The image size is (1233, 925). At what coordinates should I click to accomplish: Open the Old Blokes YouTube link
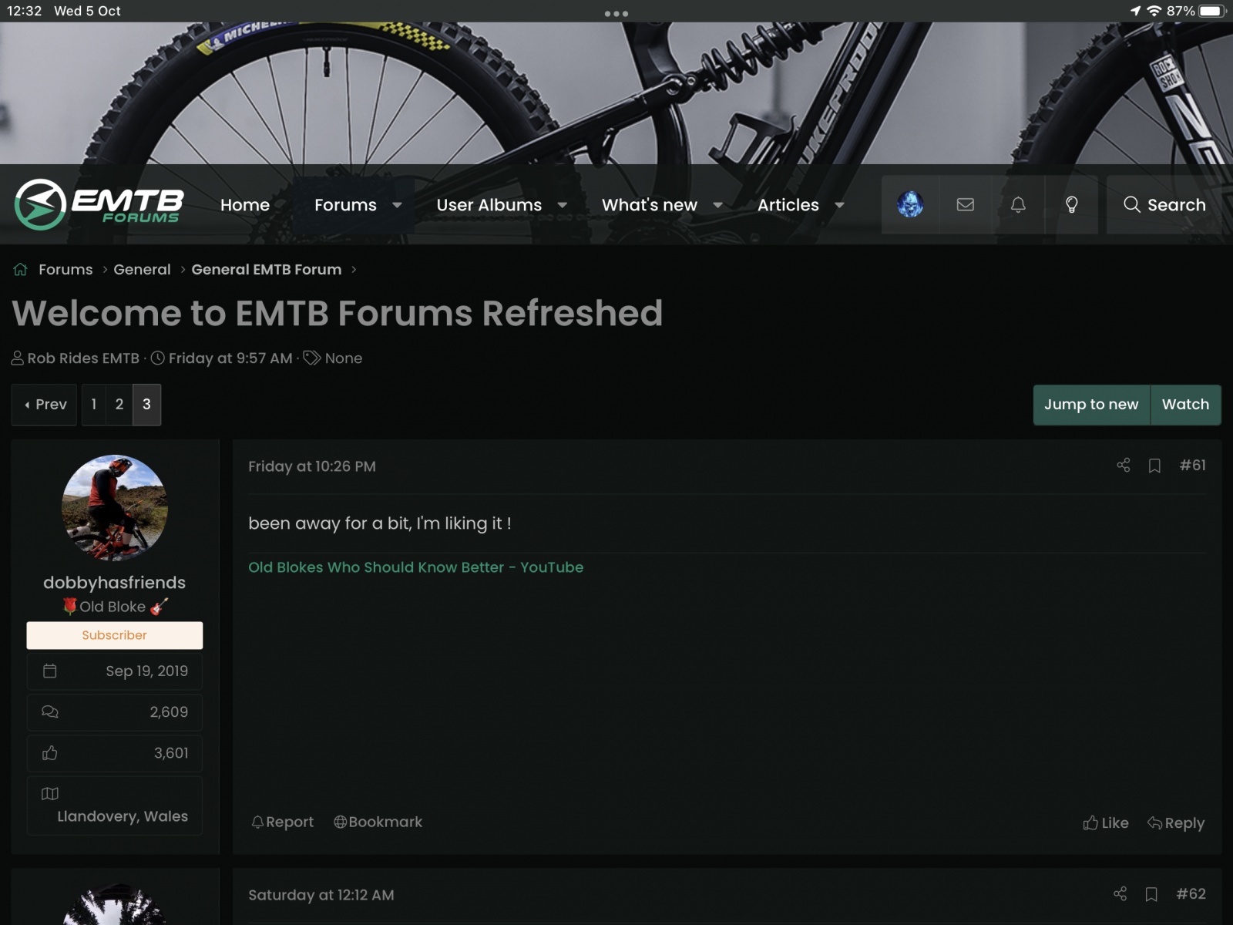coord(415,567)
